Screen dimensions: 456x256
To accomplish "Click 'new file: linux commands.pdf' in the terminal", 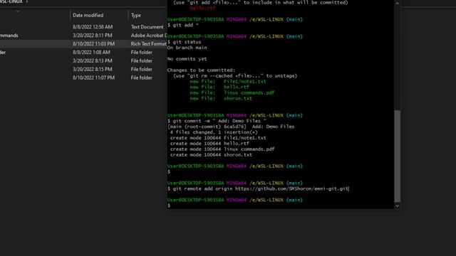I will (232, 92).
